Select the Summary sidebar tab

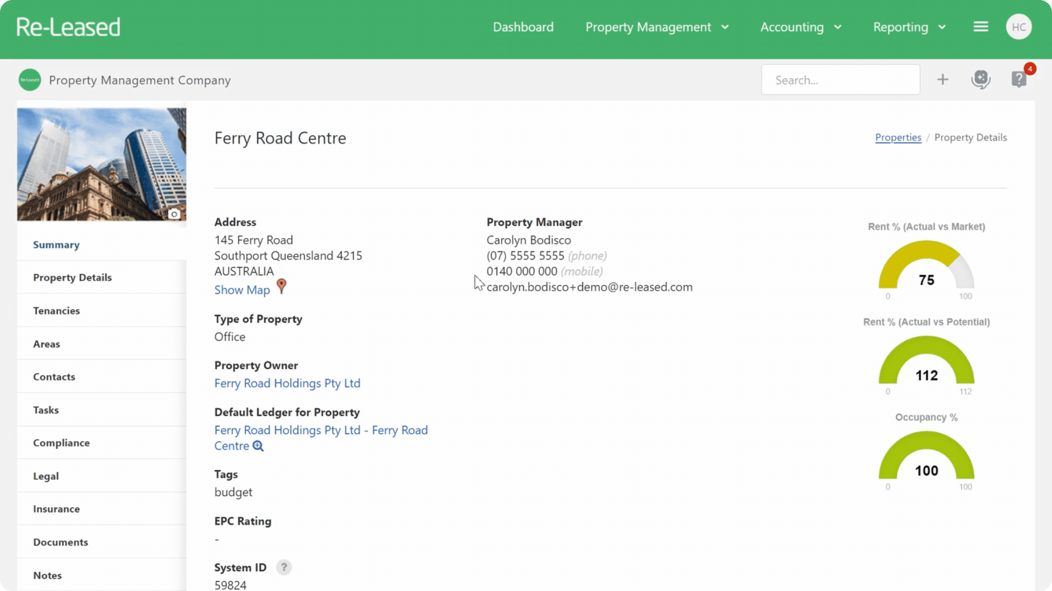pyautogui.click(x=102, y=245)
